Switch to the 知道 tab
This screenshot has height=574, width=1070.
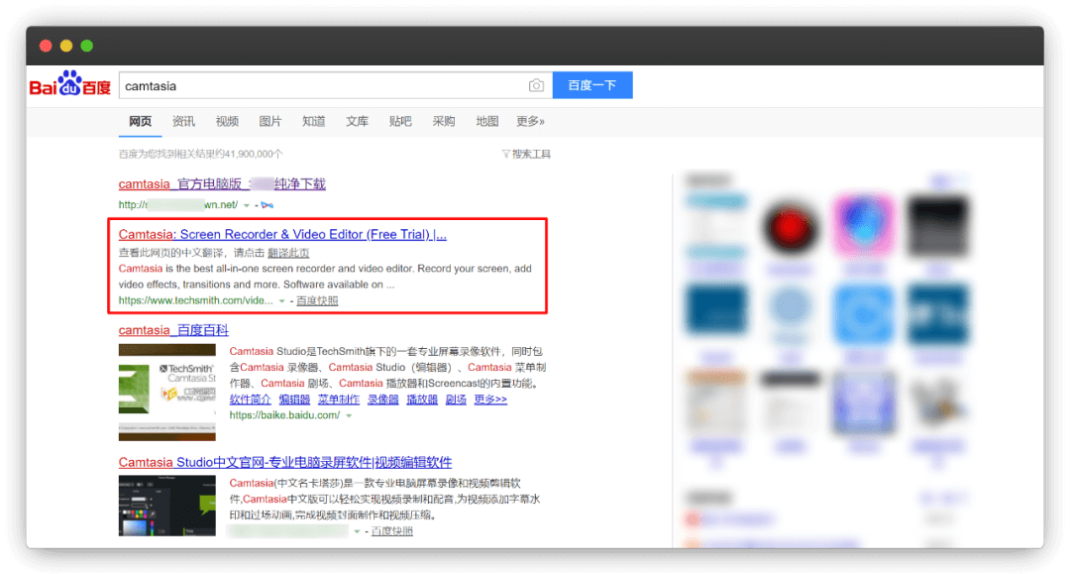[x=314, y=122]
